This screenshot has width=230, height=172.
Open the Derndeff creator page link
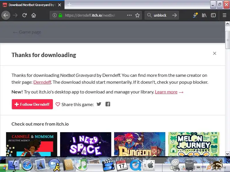(42, 82)
